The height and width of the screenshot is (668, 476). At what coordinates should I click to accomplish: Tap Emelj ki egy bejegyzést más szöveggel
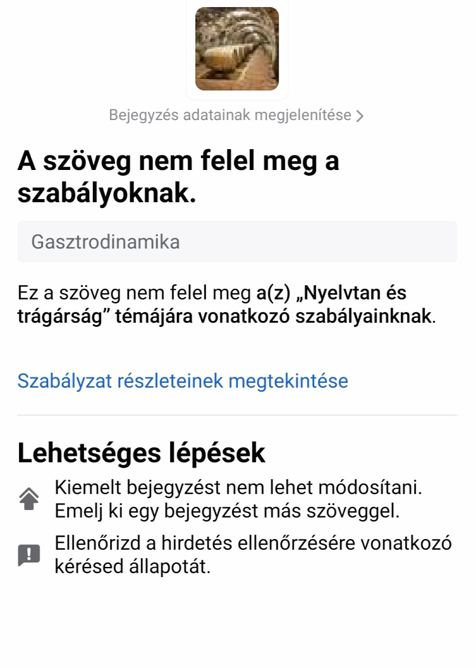tap(227, 511)
